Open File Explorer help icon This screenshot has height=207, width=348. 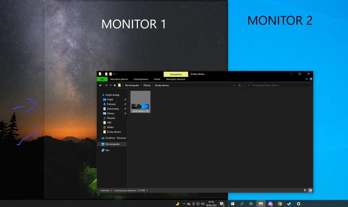pos(311,79)
